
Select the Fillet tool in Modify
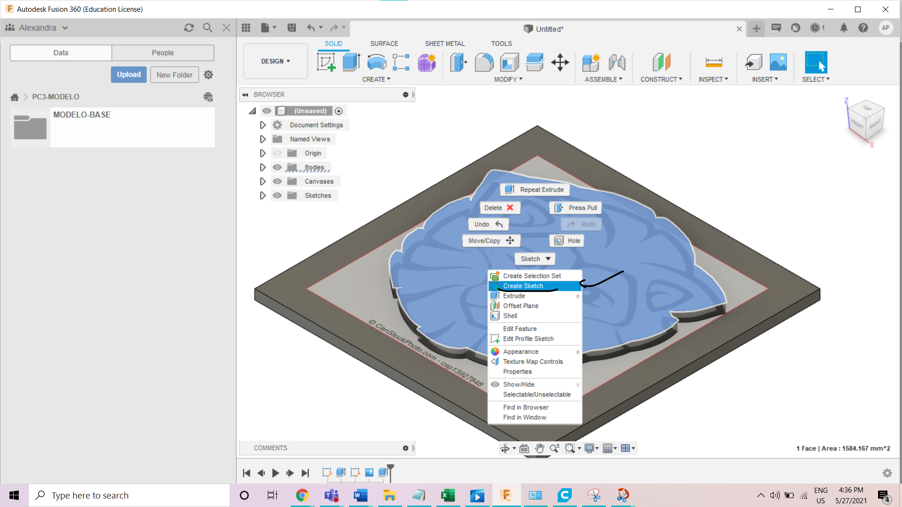pyautogui.click(x=484, y=62)
